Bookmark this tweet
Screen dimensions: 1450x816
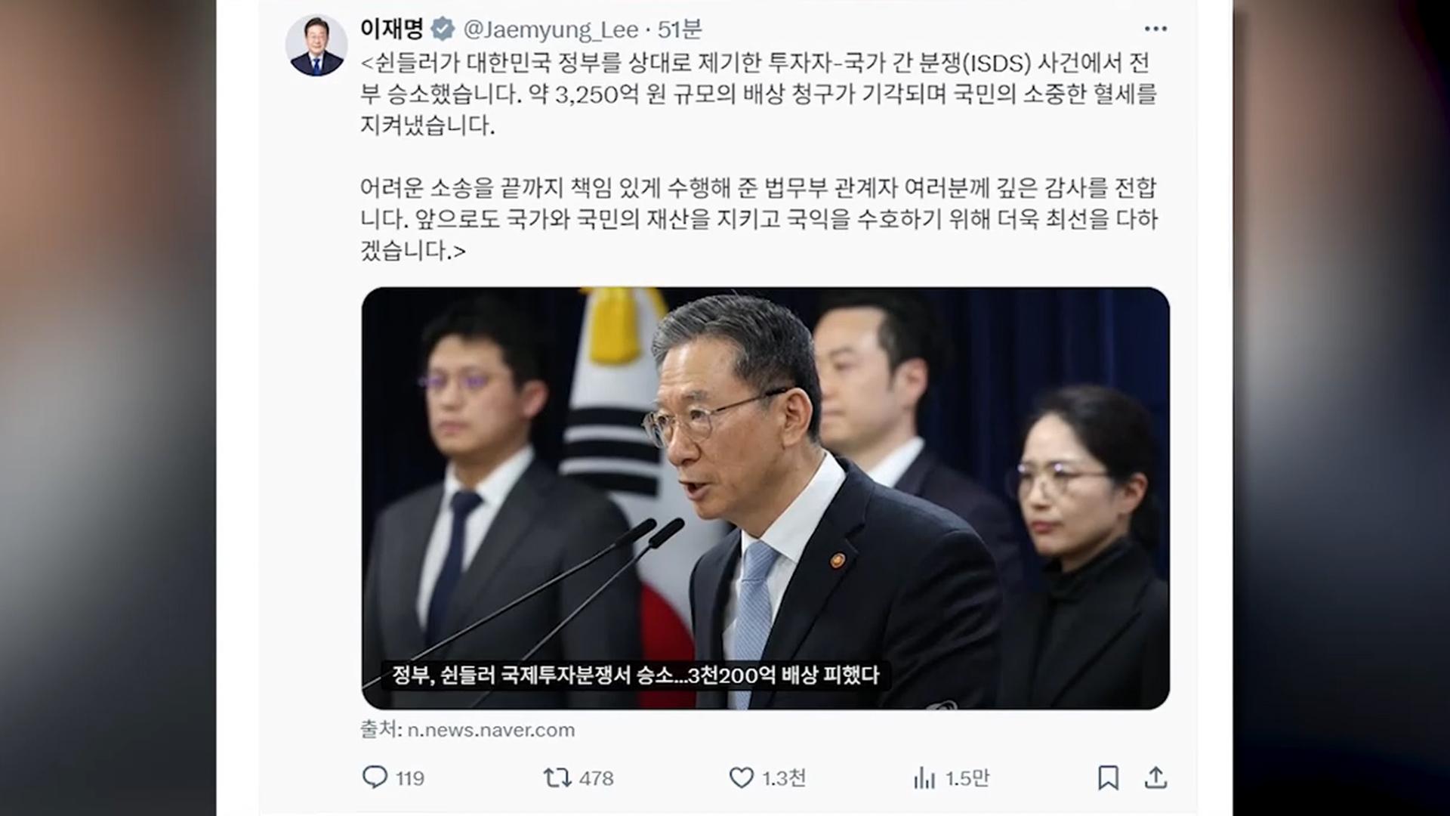click(1108, 777)
